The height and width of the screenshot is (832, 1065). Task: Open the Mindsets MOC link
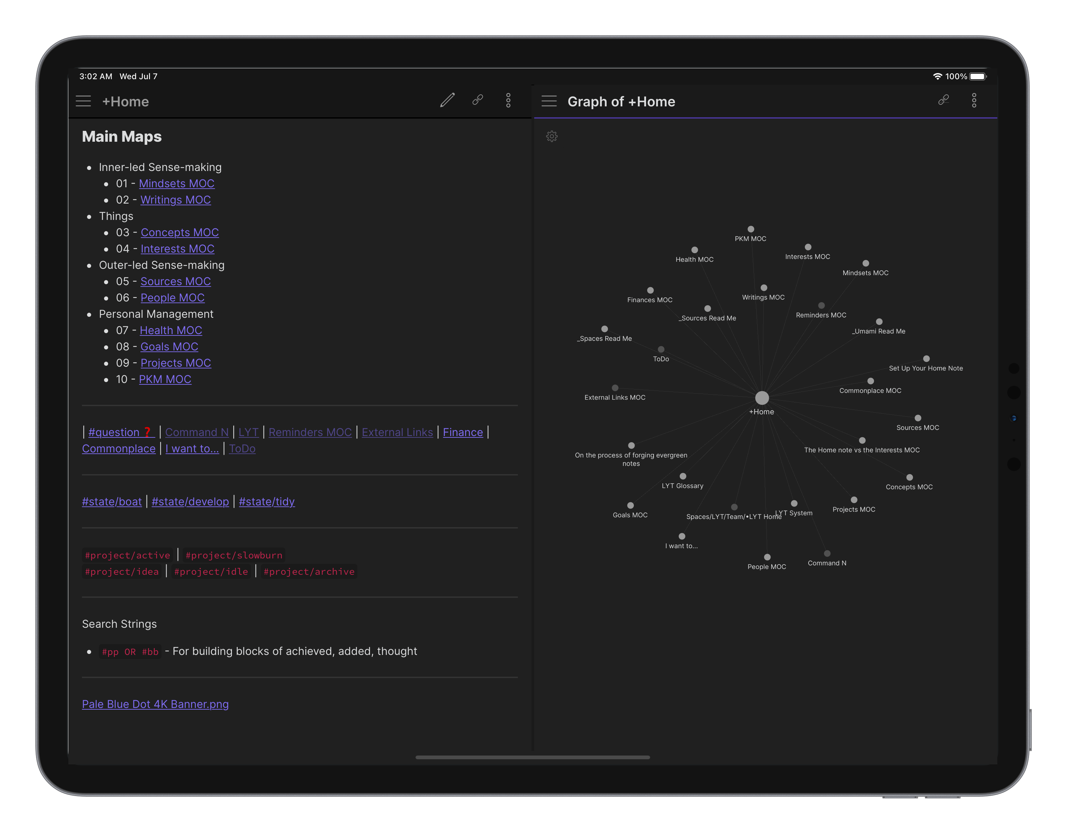[x=176, y=184]
